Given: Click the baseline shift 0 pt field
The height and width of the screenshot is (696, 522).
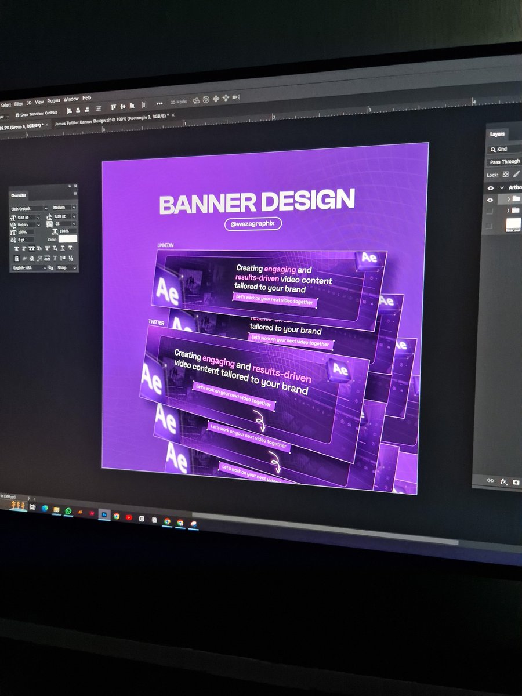Looking at the screenshot, I should [x=26, y=240].
